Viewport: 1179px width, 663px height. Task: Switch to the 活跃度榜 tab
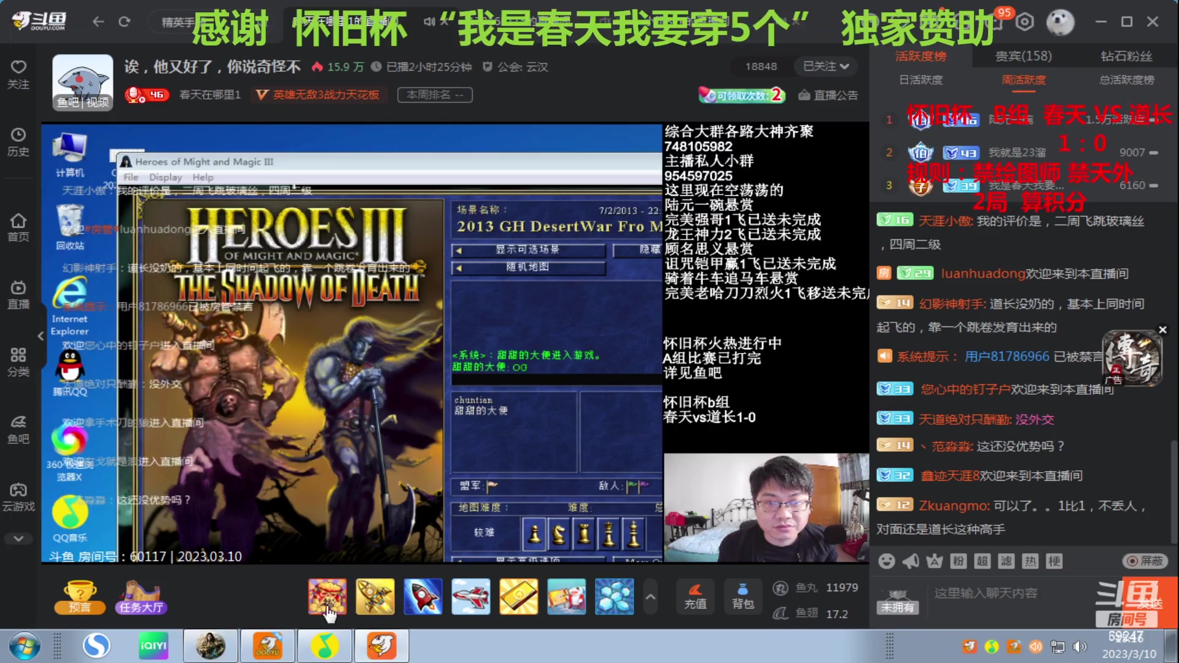click(x=920, y=56)
